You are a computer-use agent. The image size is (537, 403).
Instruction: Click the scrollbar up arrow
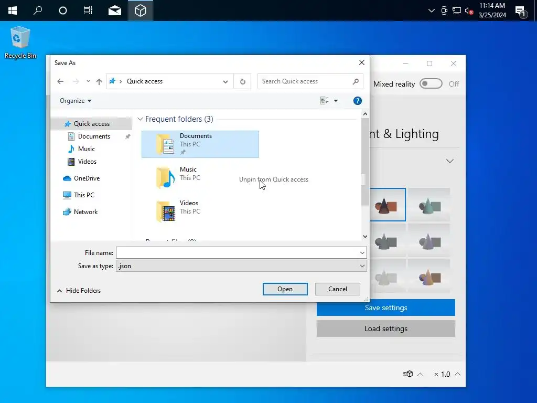coord(365,114)
